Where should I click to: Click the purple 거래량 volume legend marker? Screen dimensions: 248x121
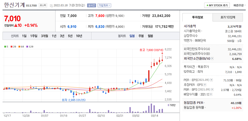168,105
